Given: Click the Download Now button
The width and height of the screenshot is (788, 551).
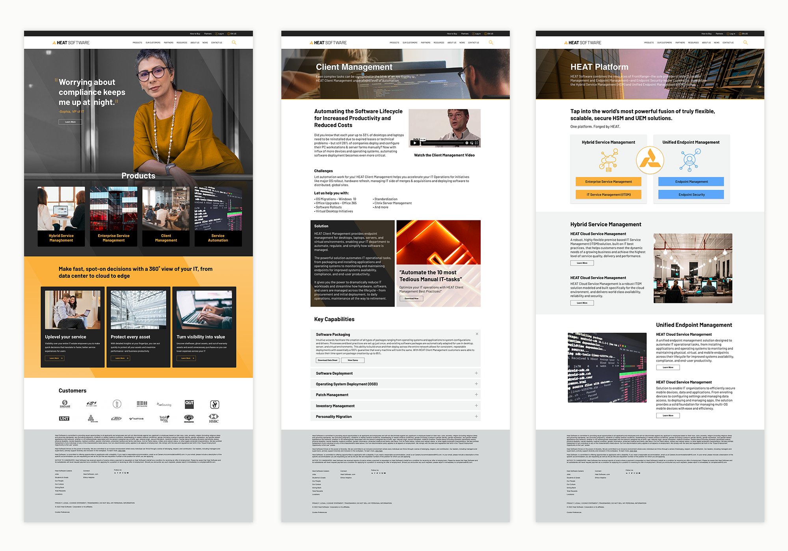Looking at the screenshot, I should click(x=411, y=298).
